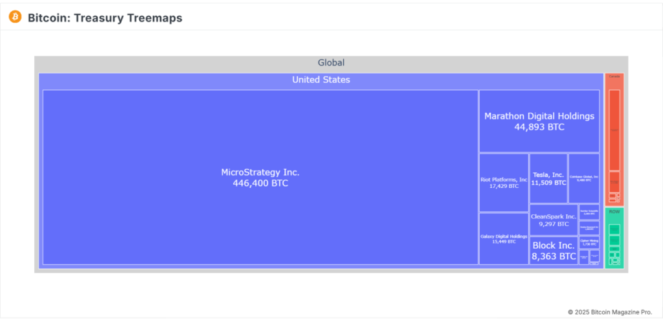Click the orange Bitcoin logo icon
Image resolution: width=663 pixels, height=320 pixels.
15,17
